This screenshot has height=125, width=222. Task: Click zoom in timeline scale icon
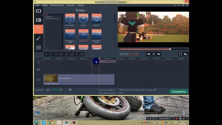tap(70, 90)
